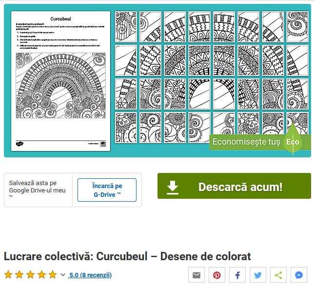Viewport: 315px width, 286px height.
Task: Share the resource on Facebook
Action: [237, 275]
